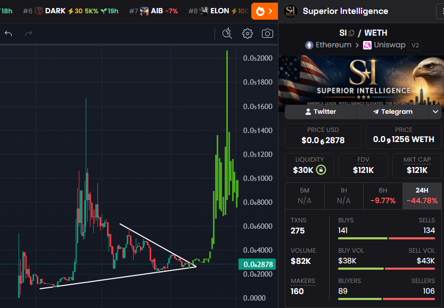444x308 pixels.
Task: Open the chart settings gear
Action: click(x=247, y=34)
